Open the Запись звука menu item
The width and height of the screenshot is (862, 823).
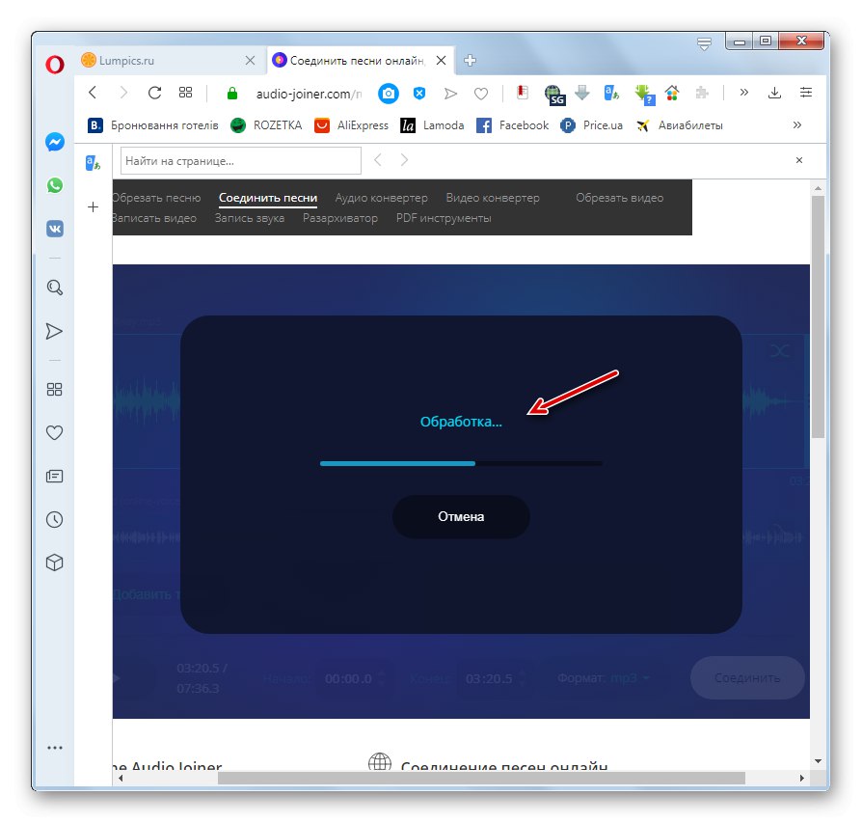(250, 218)
